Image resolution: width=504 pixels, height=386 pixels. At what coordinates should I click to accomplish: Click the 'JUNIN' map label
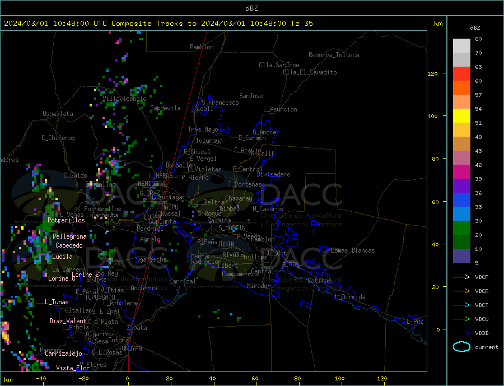226,244
